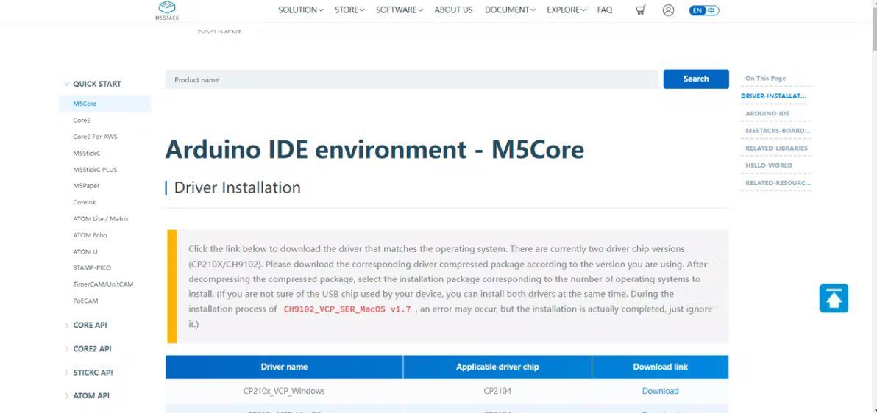Jump to RELATED-RESOURC... section link
This screenshot has width=877, height=413.
click(778, 183)
